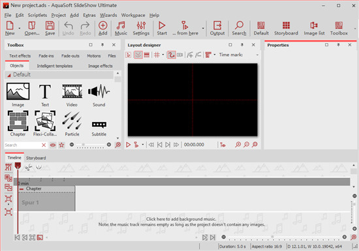
Task: Collapse the Chapter in timeline
Action: pos(22,189)
